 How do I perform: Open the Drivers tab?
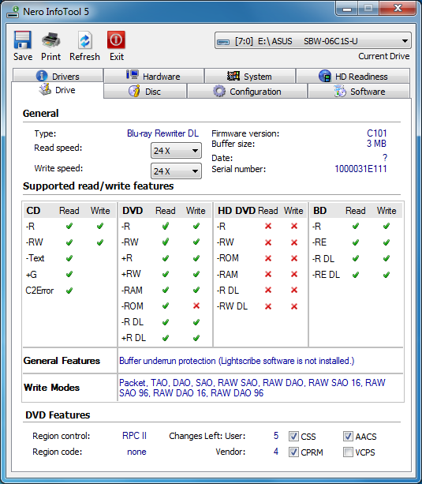(x=58, y=76)
